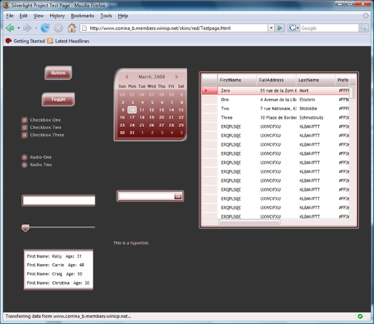Click the URL address field
This screenshot has width=374, height=324.
[x=178, y=28]
